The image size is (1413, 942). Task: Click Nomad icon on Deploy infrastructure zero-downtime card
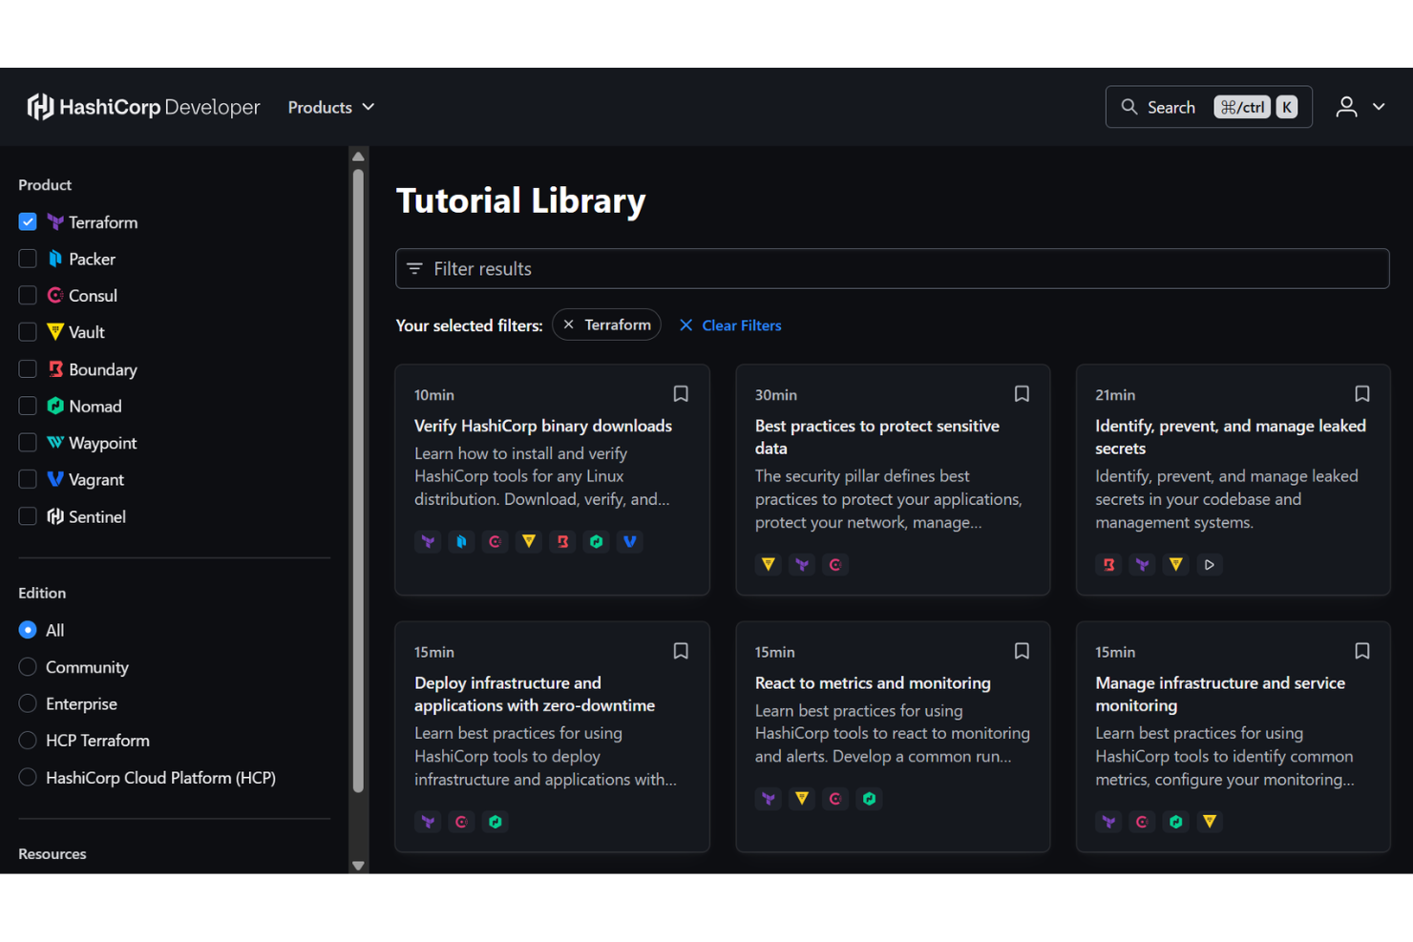(x=495, y=821)
